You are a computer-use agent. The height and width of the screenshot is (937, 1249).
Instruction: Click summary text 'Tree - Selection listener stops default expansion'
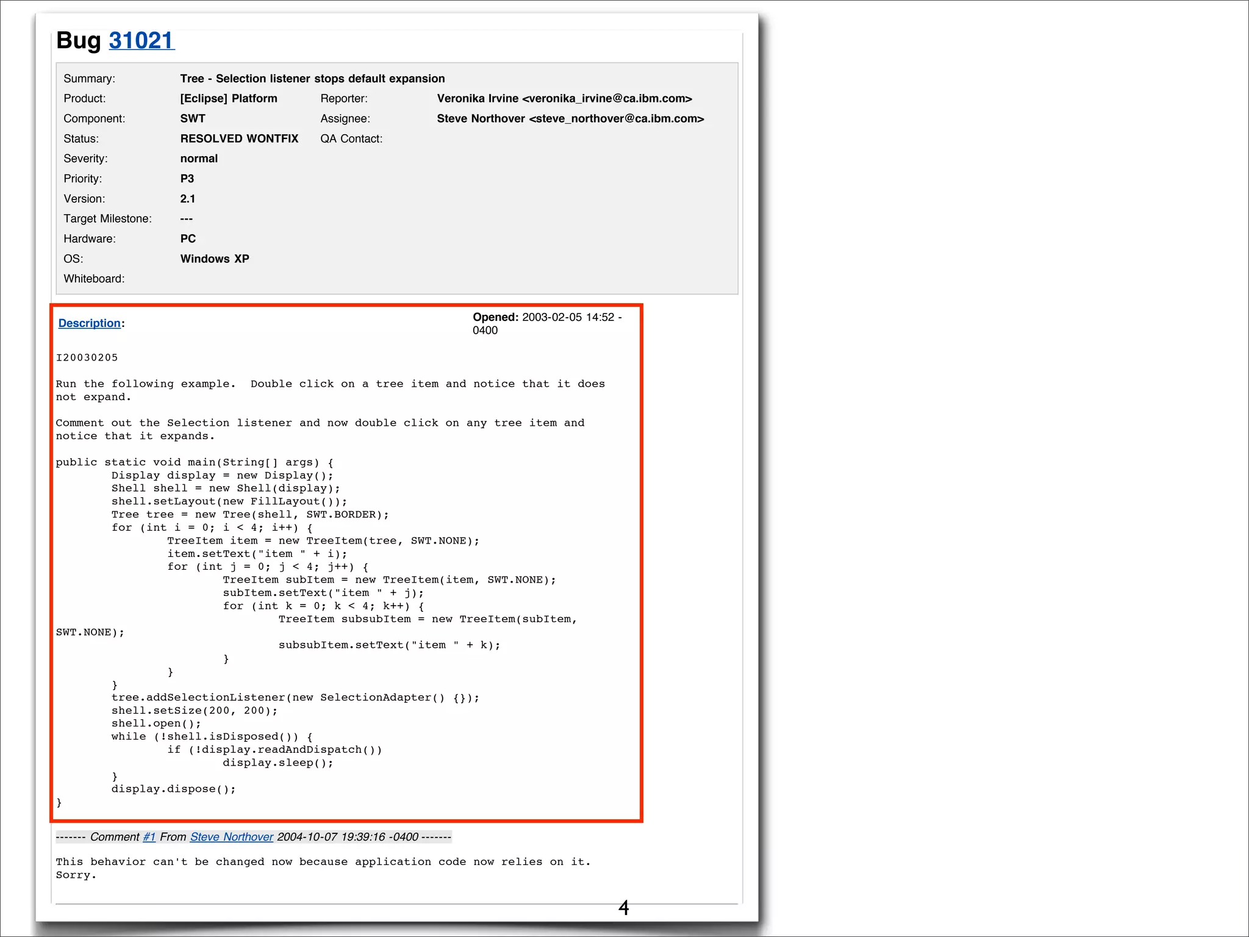point(312,79)
